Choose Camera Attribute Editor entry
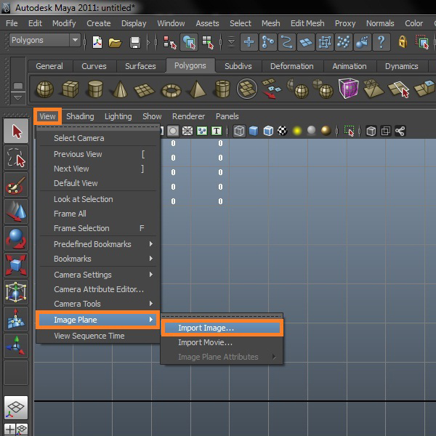Image resolution: width=436 pixels, height=436 pixels. tap(98, 289)
